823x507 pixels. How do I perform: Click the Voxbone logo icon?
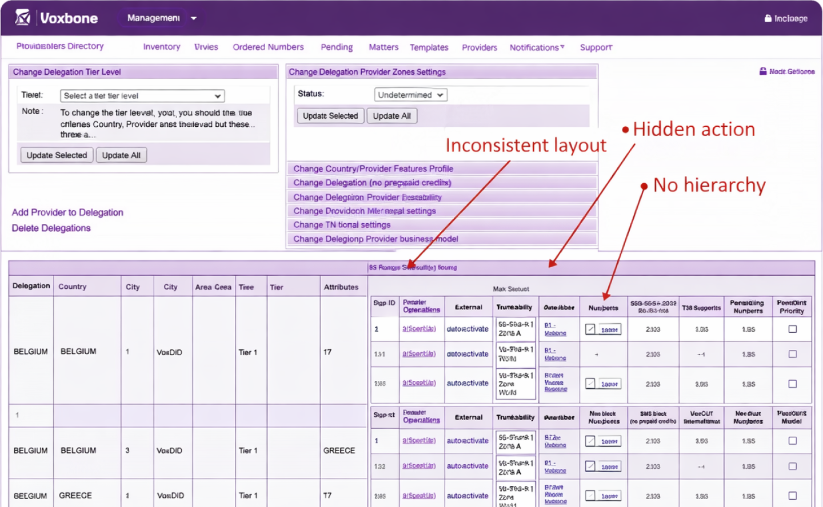(22, 18)
